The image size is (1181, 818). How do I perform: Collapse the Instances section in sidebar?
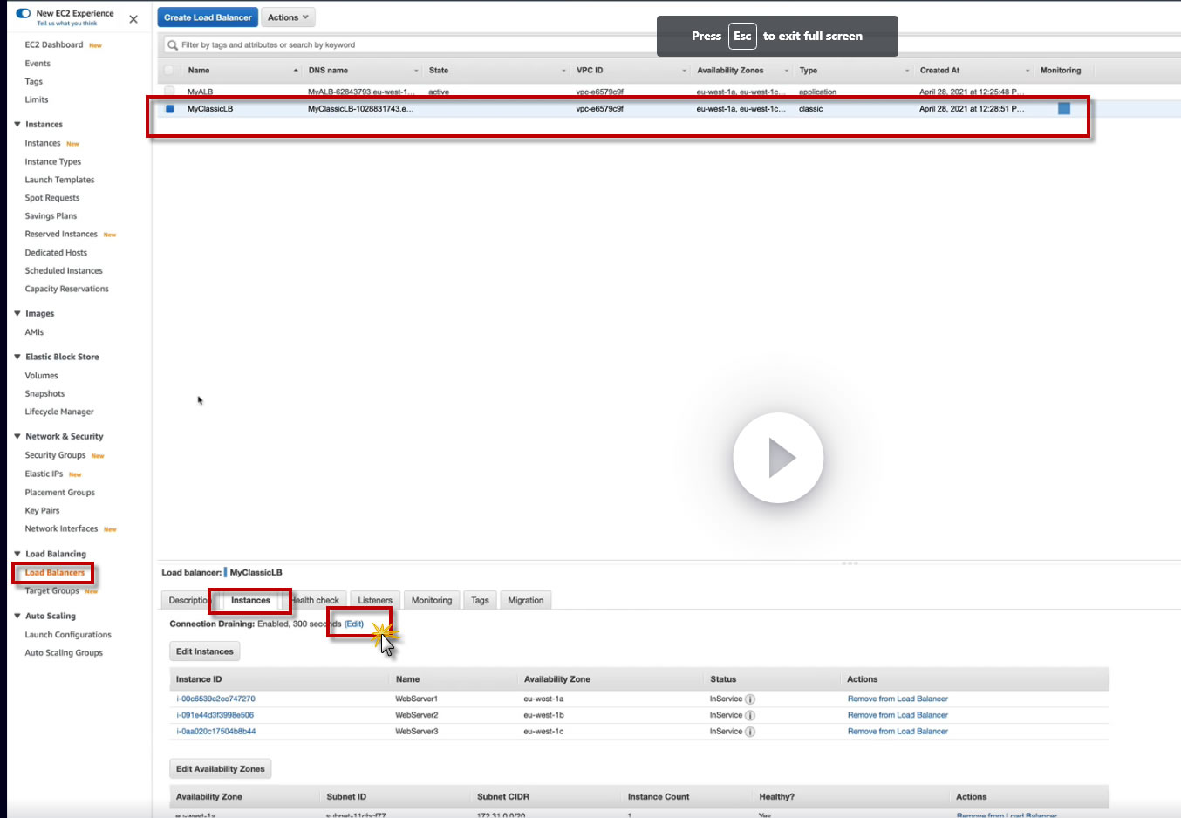click(17, 125)
